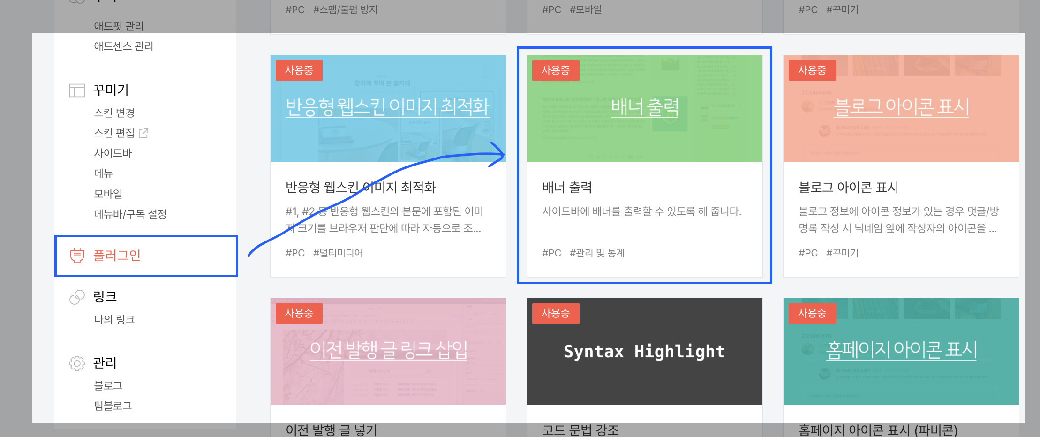Open 나의 링크 in sidebar
Image resolution: width=1040 pixels, height=437 pixels.
(114, 319)
